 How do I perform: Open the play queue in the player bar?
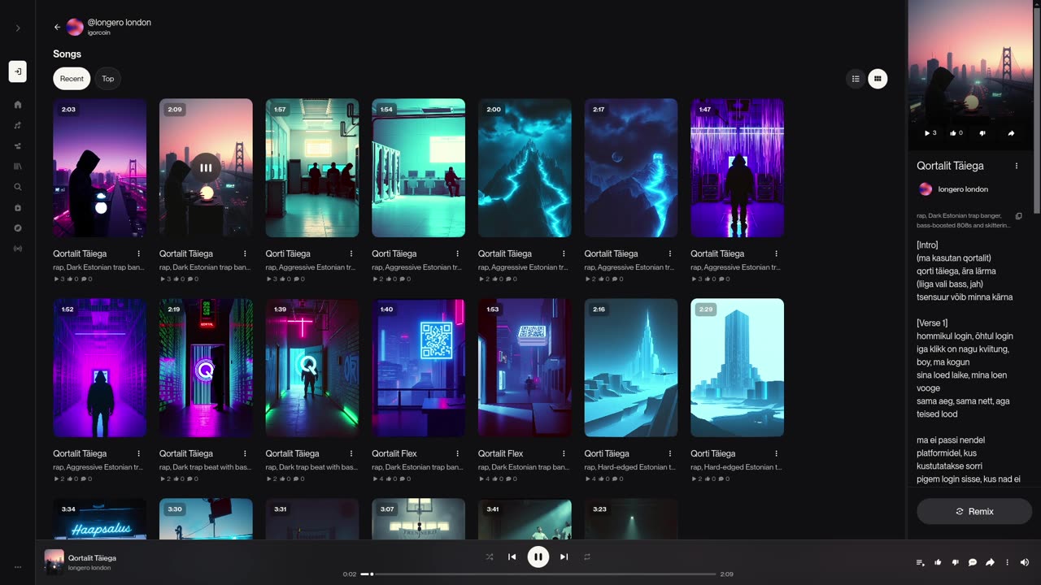(921, 562)
